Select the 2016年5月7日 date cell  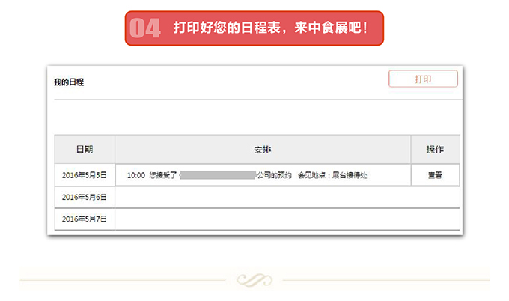click(x=85, y=219)
